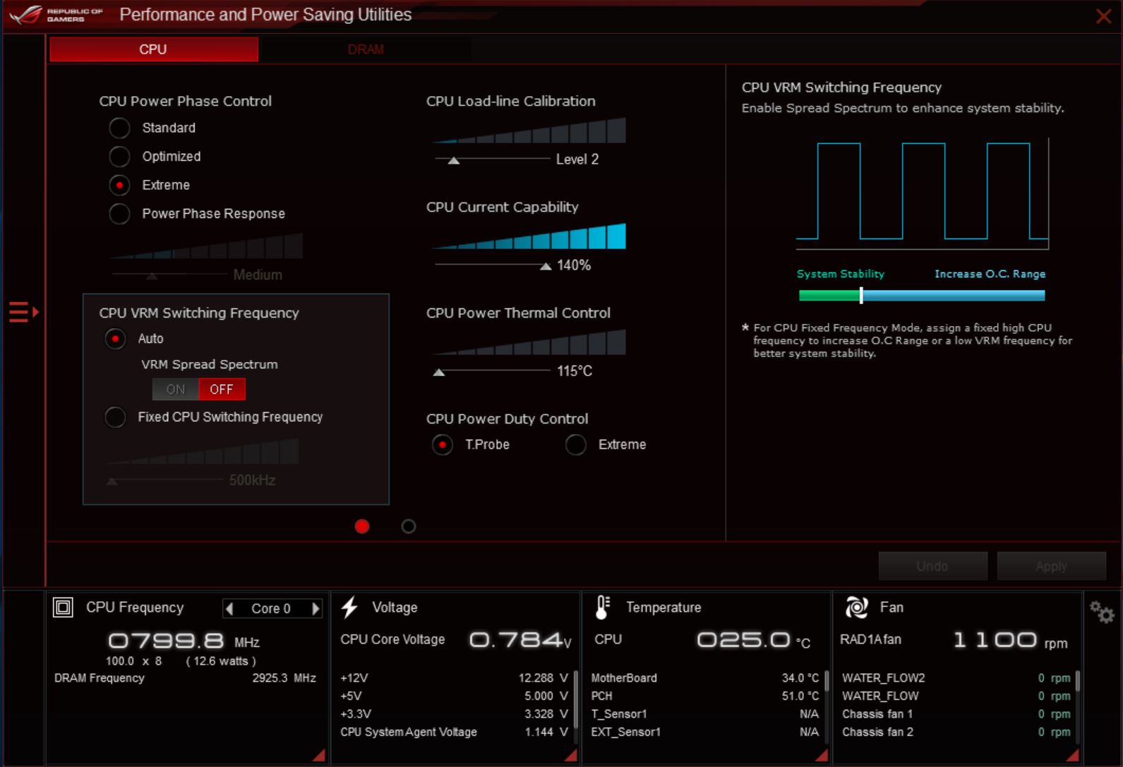Select Extreme power duty control
1123x767 pixels.
coord(576,445)
